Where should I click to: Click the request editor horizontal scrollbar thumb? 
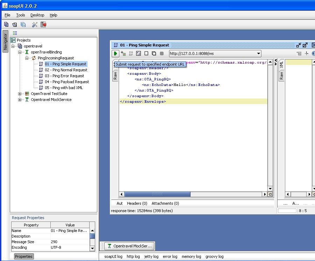click(157, 194)
